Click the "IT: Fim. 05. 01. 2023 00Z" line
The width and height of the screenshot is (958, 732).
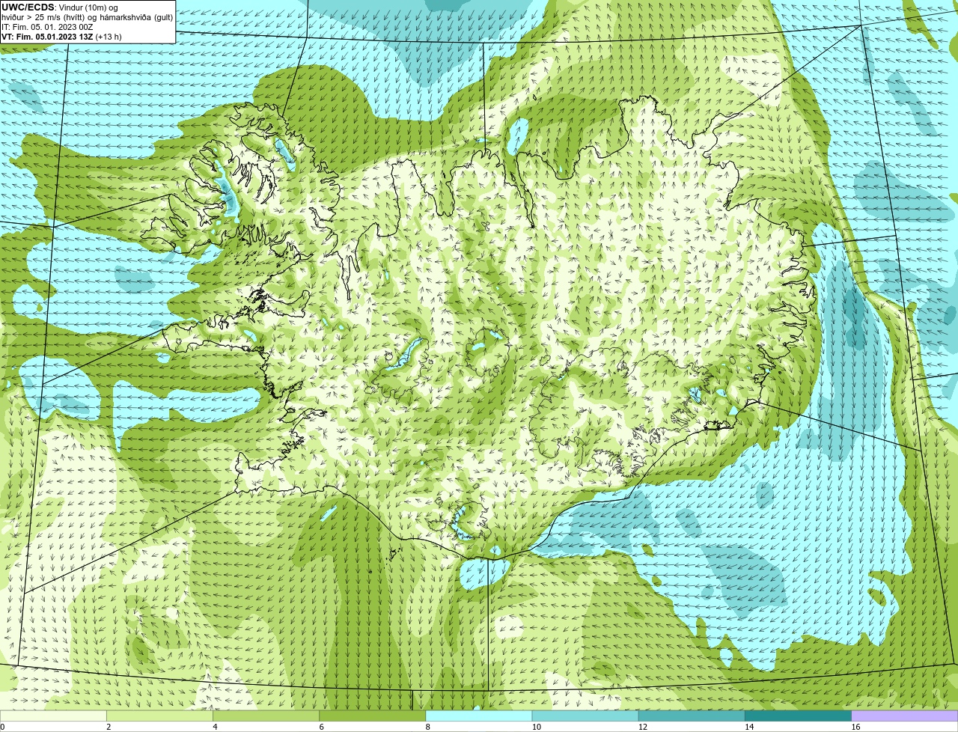[x=47, y=27]
